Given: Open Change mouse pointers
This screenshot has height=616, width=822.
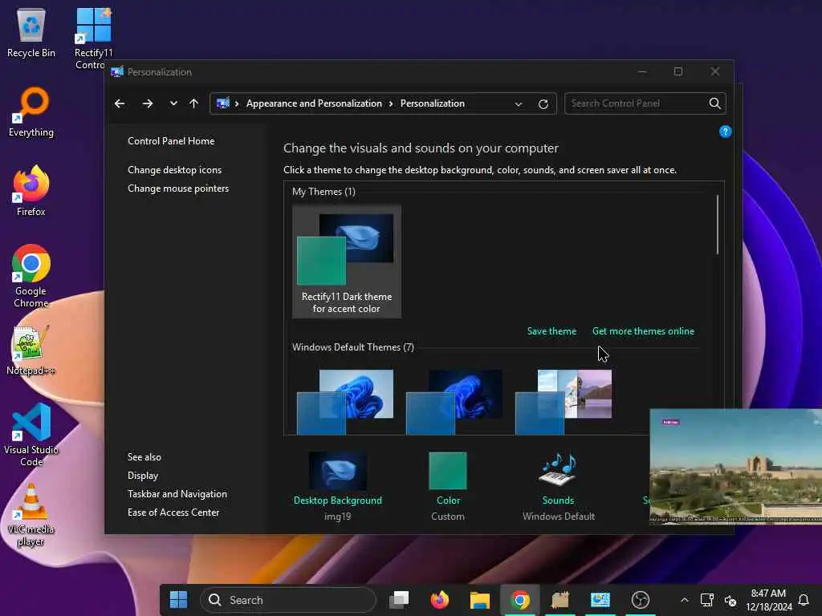Looking at the screenshot, I should pyautogui.click(x=178, y=188).
